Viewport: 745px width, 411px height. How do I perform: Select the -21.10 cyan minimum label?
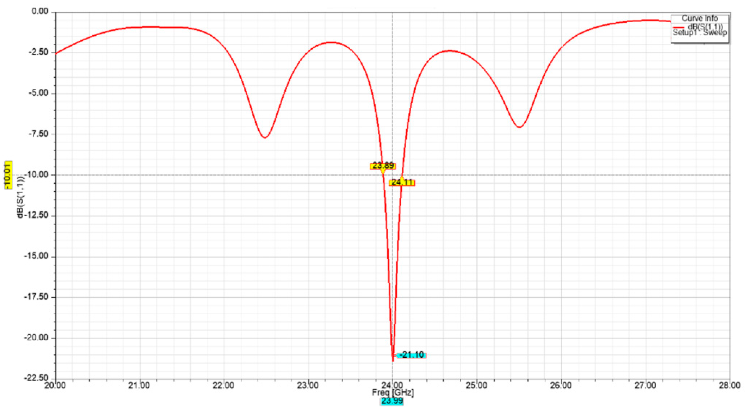[411, 355]
